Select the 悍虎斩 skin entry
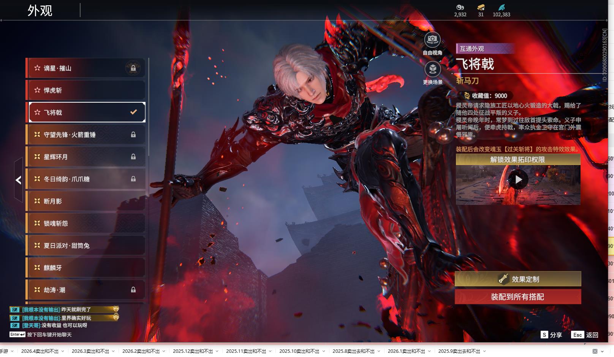Screen dimensions: 614x357 pyautogui.click(x=85, y=90)
